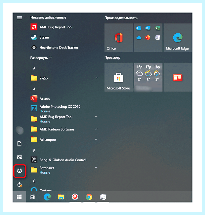The height and width of the screenshot is (215, 205).
Task: Open the Microsoft Store tile
Action: pos(119,78)
